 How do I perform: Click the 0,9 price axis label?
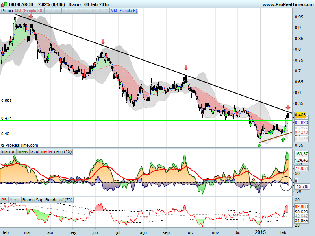coord(298,28)
